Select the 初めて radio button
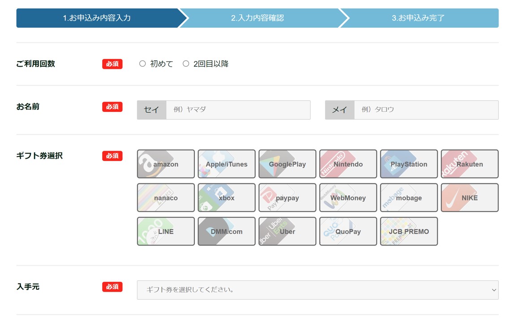Viewport: 525px width, 322px height. coord(142,64)
